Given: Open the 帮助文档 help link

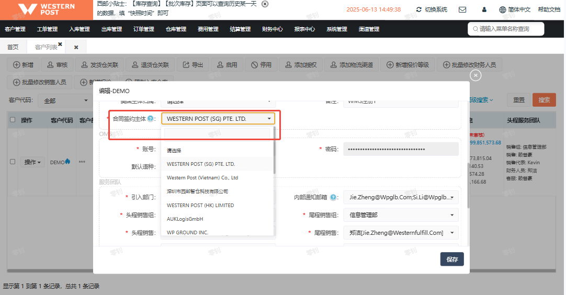Looking at the screenshot, I should click(x=549, y=9).
